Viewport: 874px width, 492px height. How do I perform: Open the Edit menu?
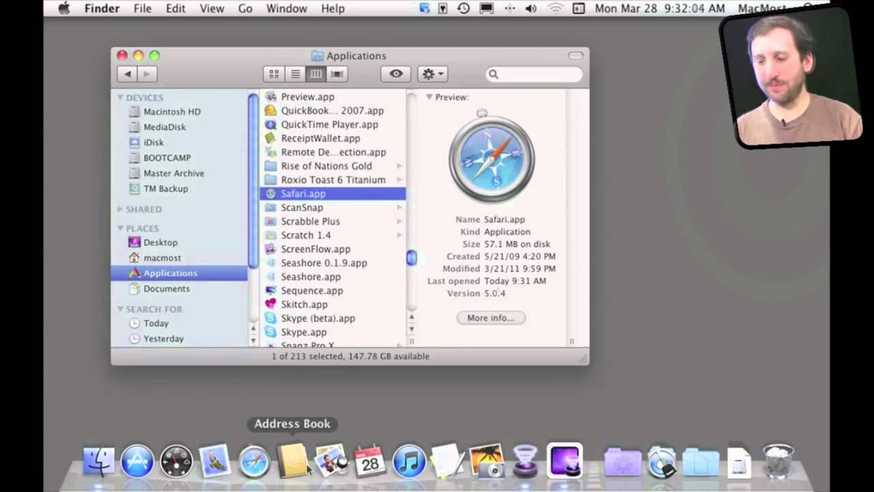[x=175, y=8]
